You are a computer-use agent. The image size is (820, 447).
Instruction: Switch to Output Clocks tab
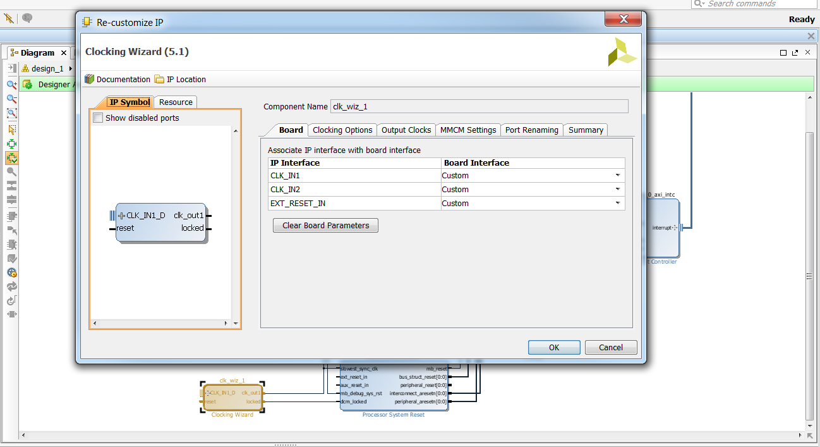(x=406, y=130)
